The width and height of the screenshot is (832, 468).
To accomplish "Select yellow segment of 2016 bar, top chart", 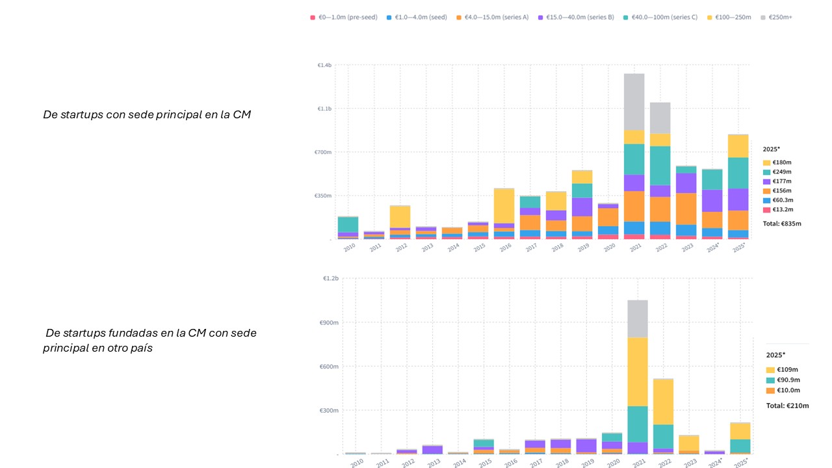I will [504, 205].
